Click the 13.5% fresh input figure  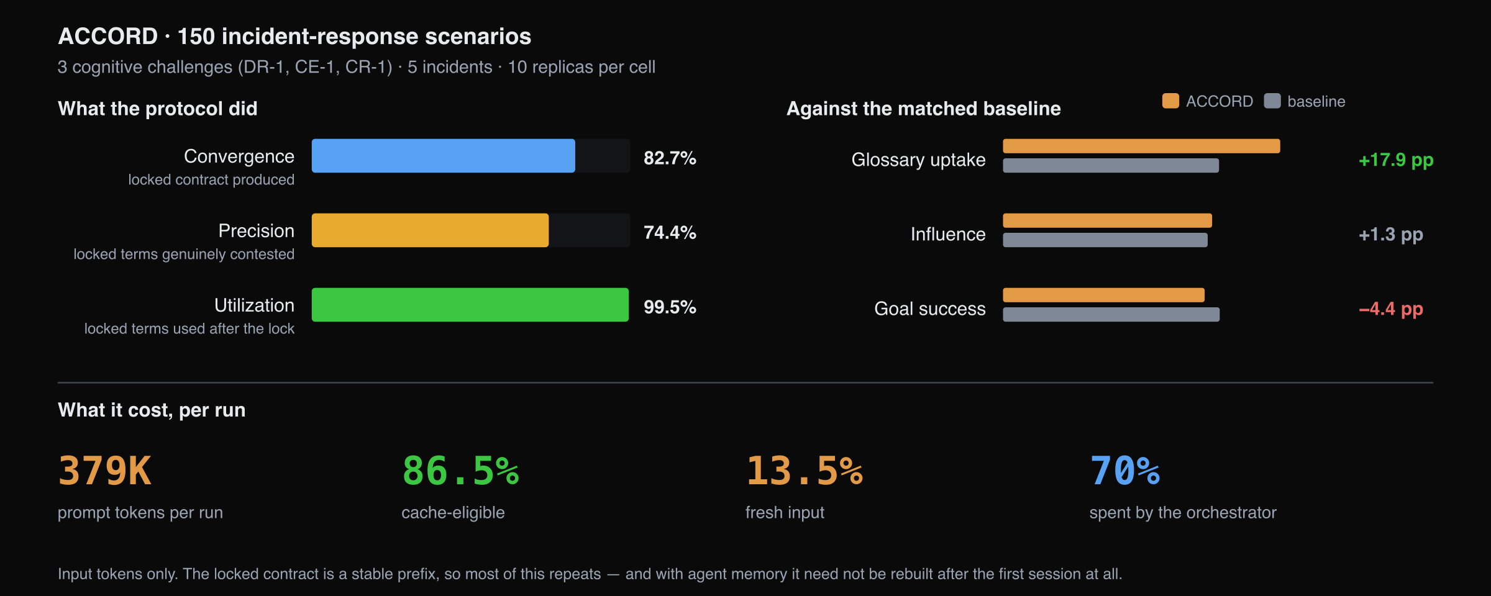804,471
